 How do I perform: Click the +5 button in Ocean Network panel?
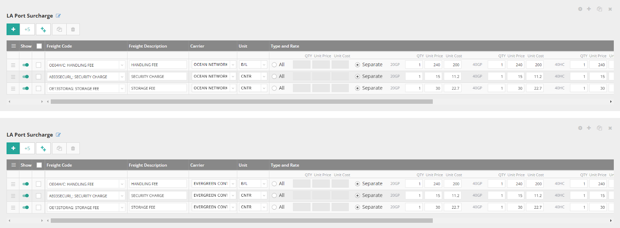tap(27, 29)
